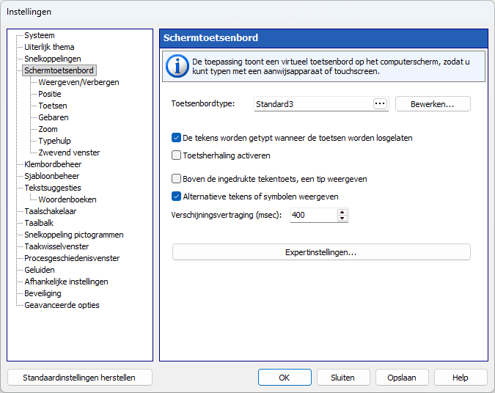This screenshot has width=495, height=393.
Task: Open Woordenboeken subpage
Action: (67, 199)
